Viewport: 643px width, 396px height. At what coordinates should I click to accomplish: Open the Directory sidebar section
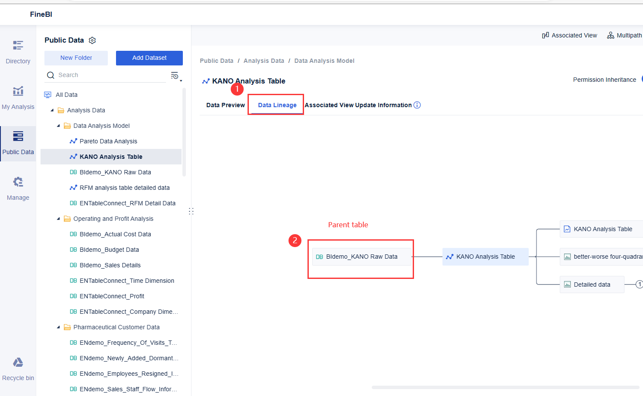click(x=18, y=52)
